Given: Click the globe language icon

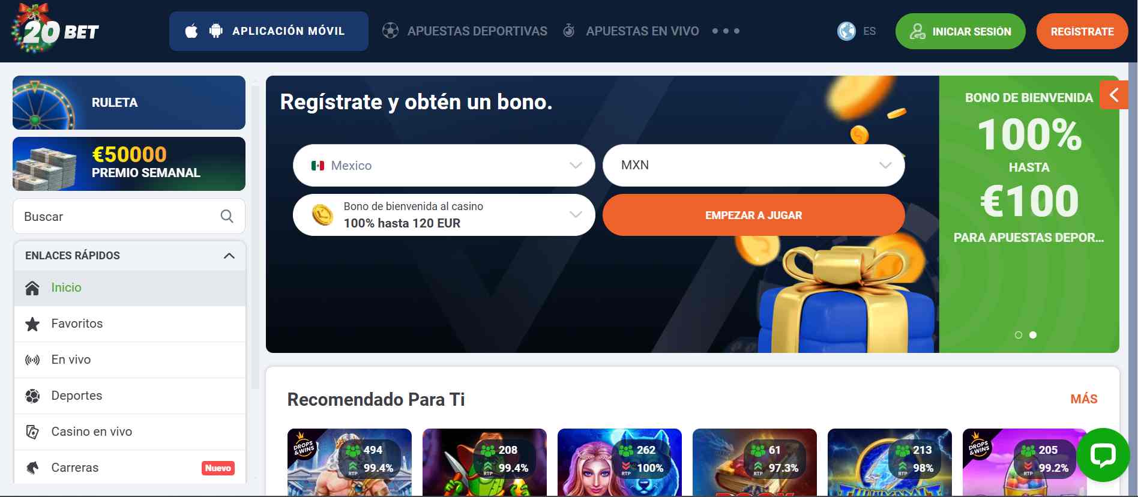Looking at the screenshot, I should [846, 31].
